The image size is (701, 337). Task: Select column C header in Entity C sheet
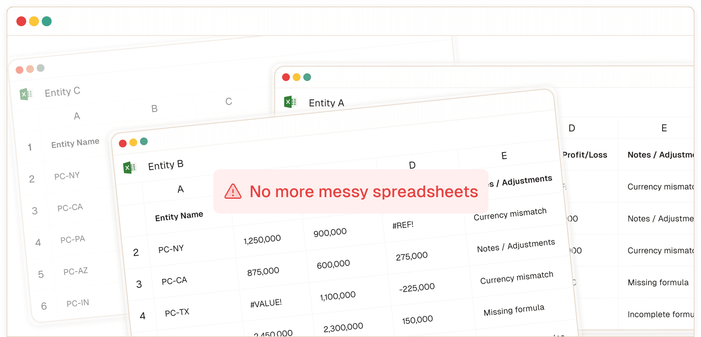(228, 101)
